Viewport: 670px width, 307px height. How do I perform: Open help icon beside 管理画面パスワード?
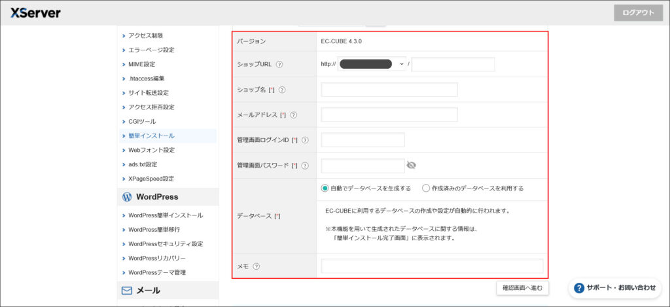tap(305, 166)
